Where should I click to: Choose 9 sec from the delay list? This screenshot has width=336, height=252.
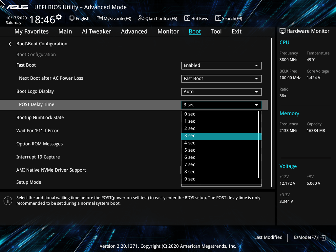pyautogui.click(x=220, y=179)
